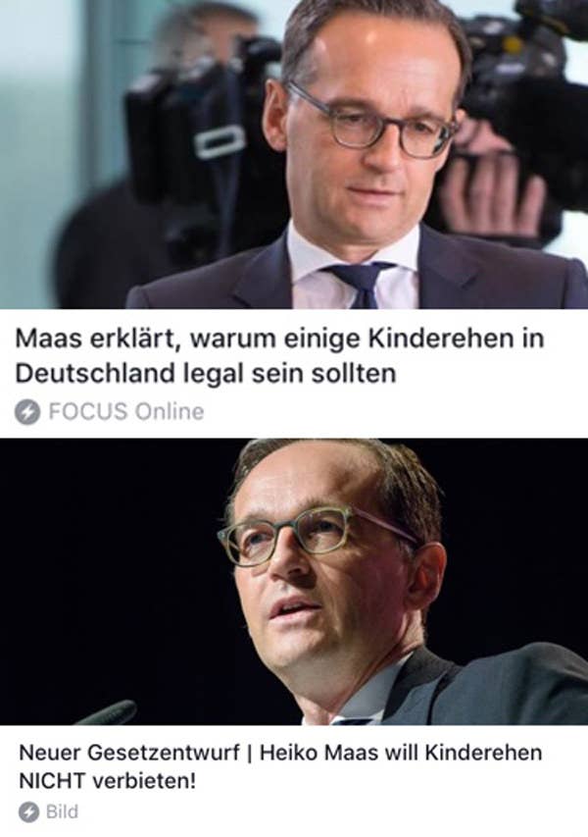
Task: Click the lightning icon beside FOCUS Online
Action: click(27, 412)
